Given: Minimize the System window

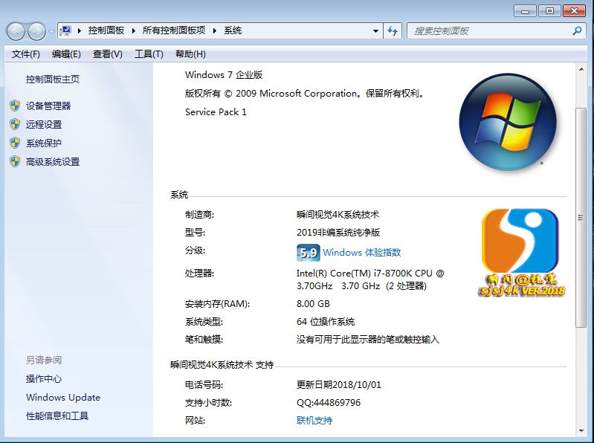Looking at the screenshot, I should [525, 11].
